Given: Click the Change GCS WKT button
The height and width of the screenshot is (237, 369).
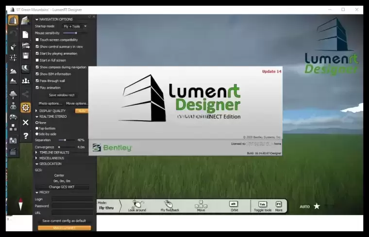Looking at the screenshot, I should (x=61, y=187).
